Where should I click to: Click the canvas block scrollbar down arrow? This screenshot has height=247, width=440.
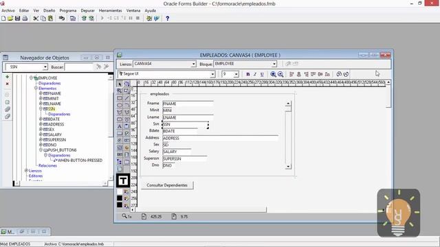click(288, 167)
